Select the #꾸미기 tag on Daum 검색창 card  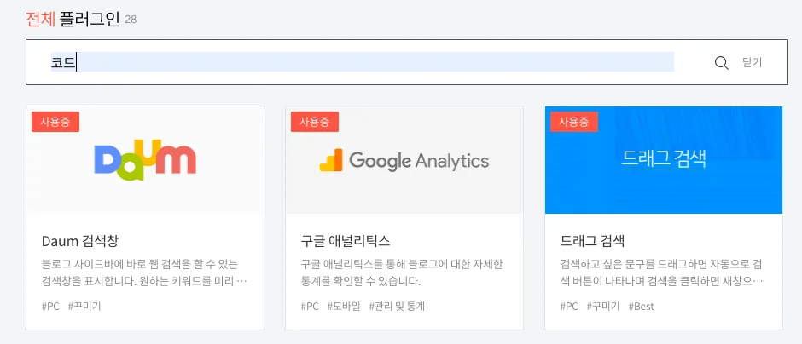pyautogui.click(x=84, y=307)
